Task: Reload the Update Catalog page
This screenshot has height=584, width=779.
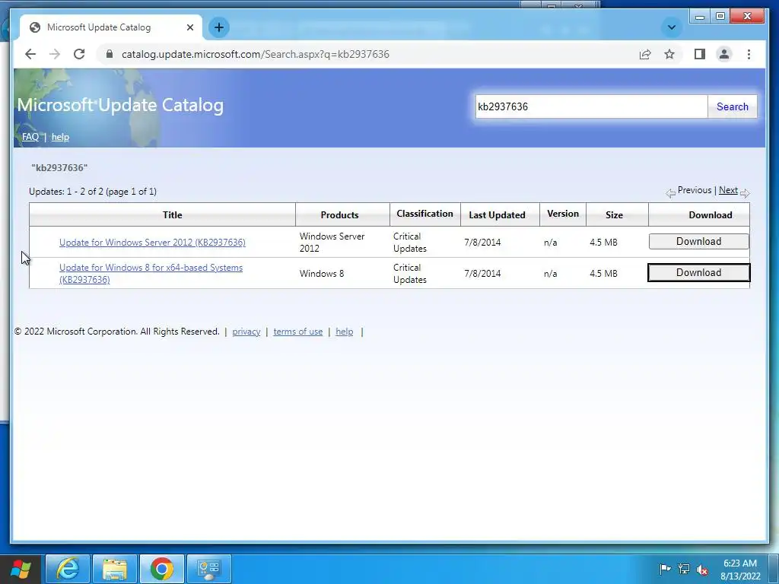Action: (79, 54)
